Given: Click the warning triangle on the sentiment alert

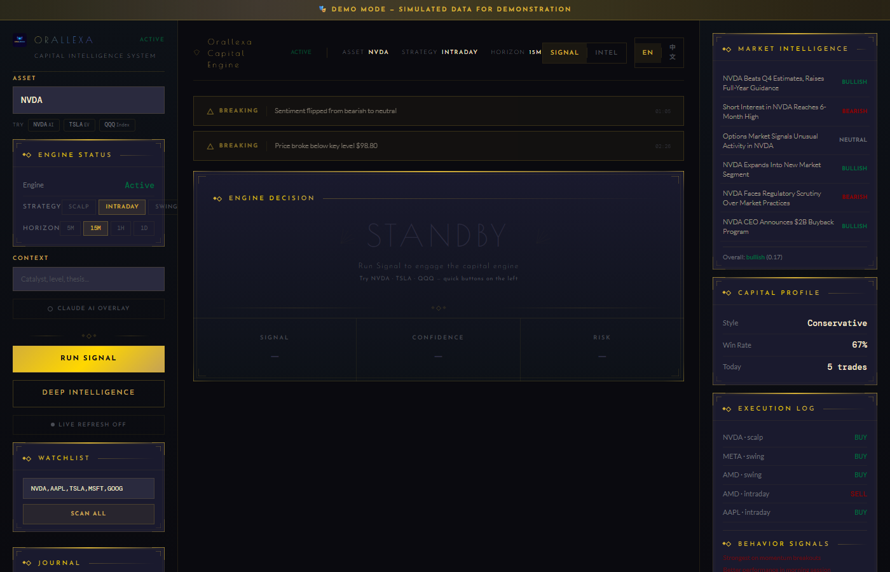Looking at the screenshot, I should coord(210,111).
